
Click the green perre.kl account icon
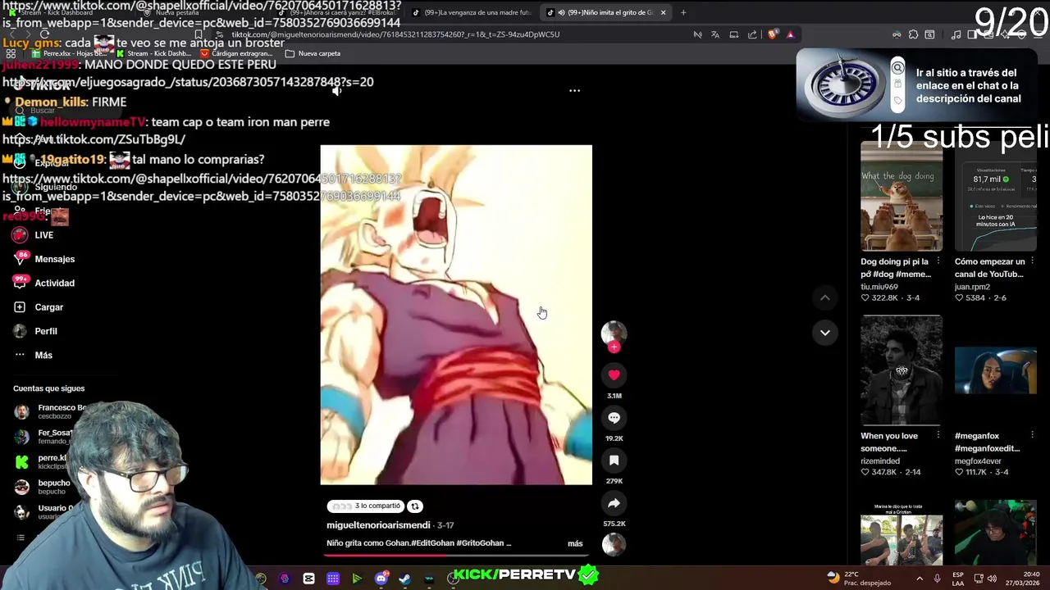tap(21, 462)
